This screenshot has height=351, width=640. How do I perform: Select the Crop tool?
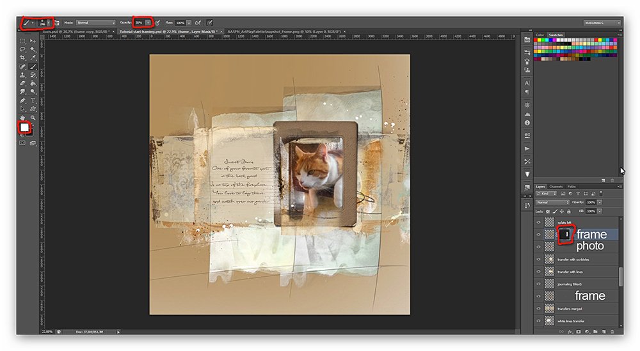click(x=22, y=58)
